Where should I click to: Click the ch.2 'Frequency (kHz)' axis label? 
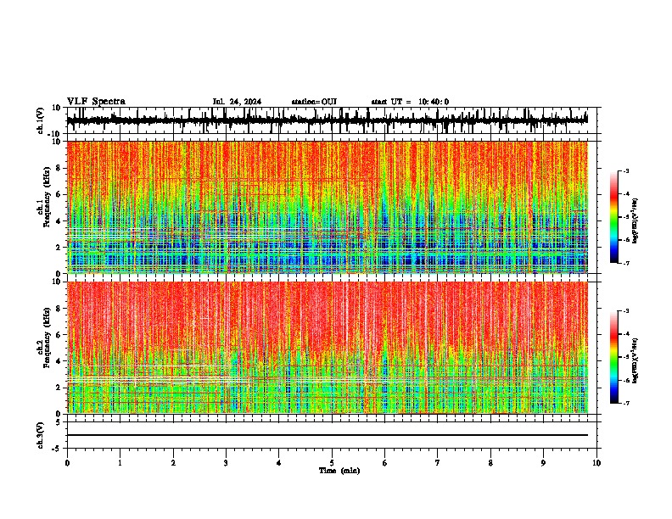48,338
